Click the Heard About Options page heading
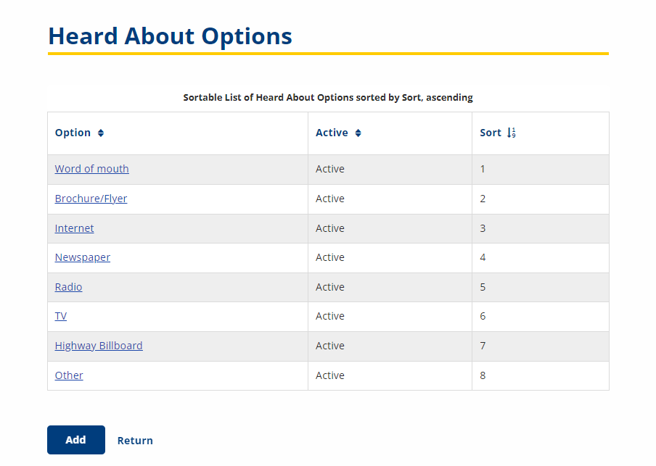 tap(170, 36)
